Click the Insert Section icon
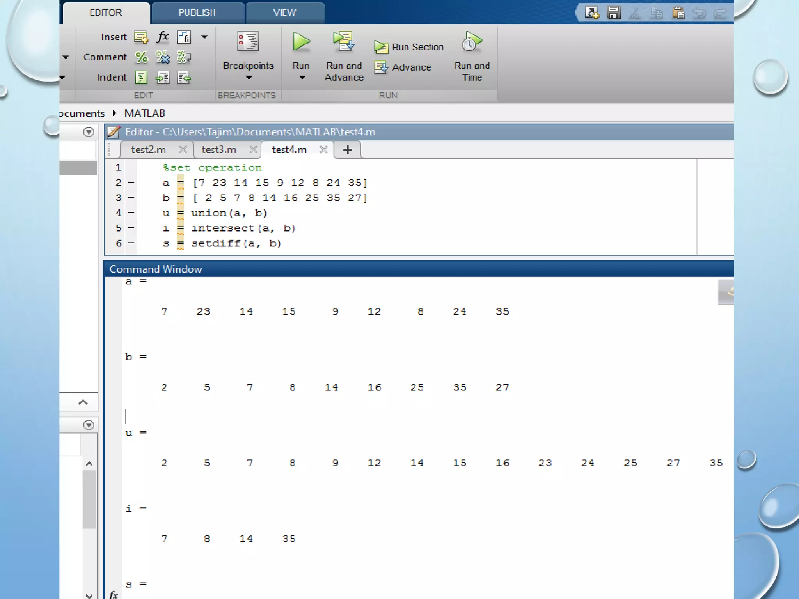 141,37
